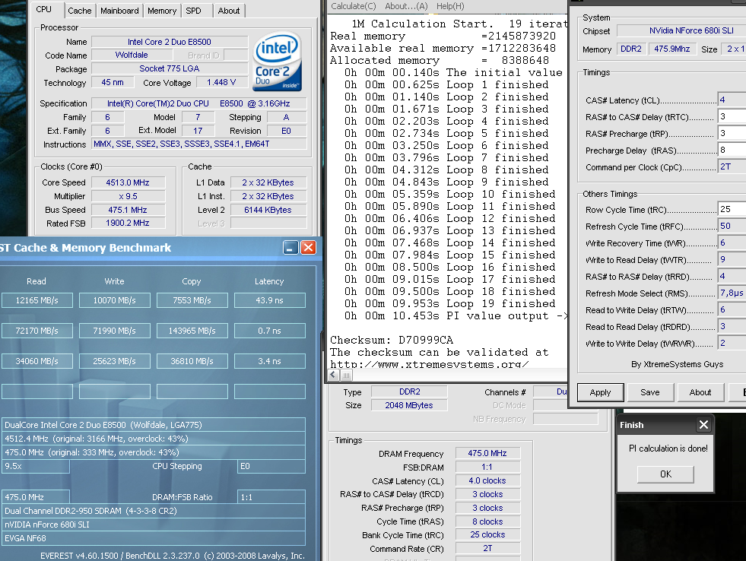
Task: Click the left arrow of Super PI horizontal scrollbar
Action: [x=333, y=375]
